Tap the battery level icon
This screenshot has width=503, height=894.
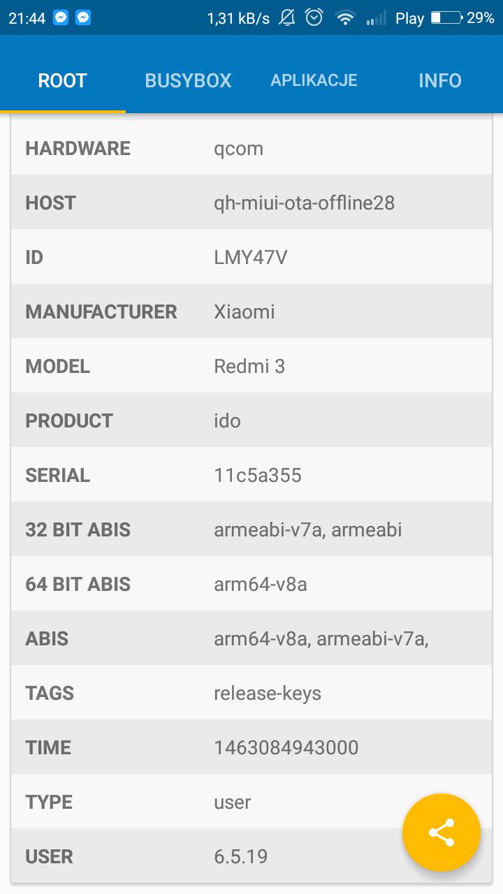(446, 18)
